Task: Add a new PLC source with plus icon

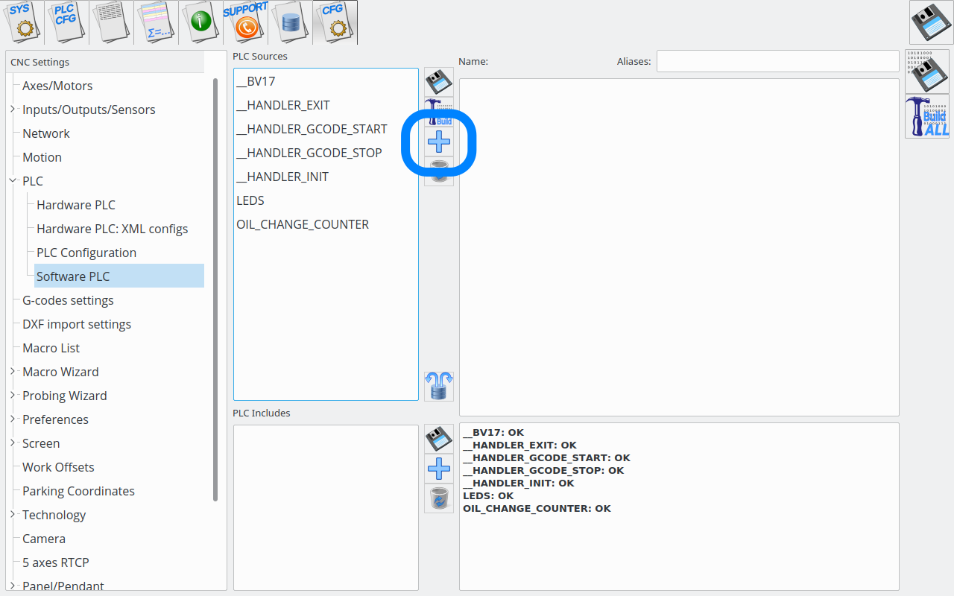Action: [439, 142]
